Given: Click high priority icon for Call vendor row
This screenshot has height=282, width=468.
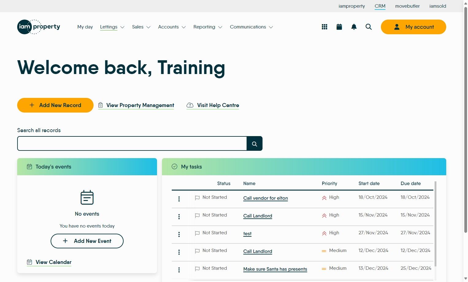Looking at the screenshot, I should tap(324, 198).
